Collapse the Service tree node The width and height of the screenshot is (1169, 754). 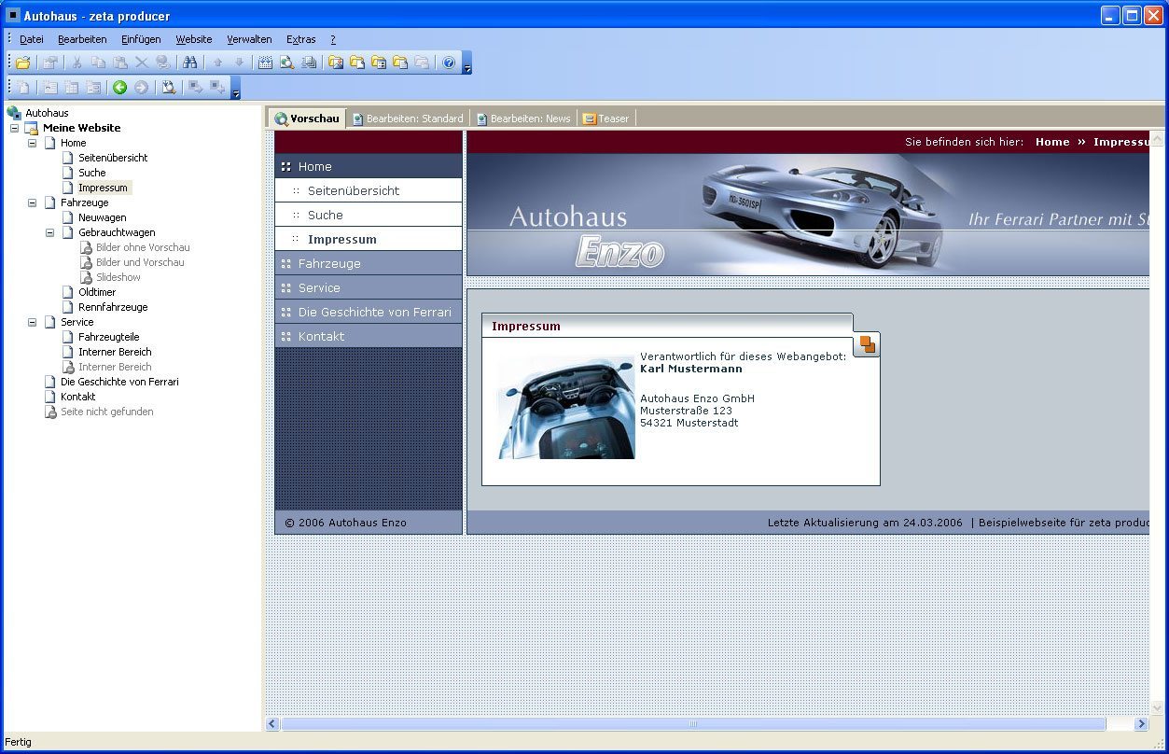33,322
